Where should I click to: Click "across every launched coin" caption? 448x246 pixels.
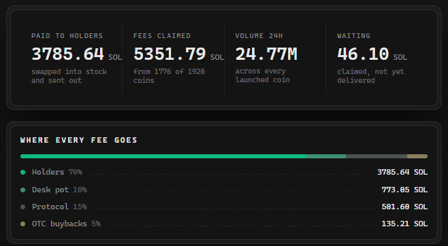click(x=262, y=75)
